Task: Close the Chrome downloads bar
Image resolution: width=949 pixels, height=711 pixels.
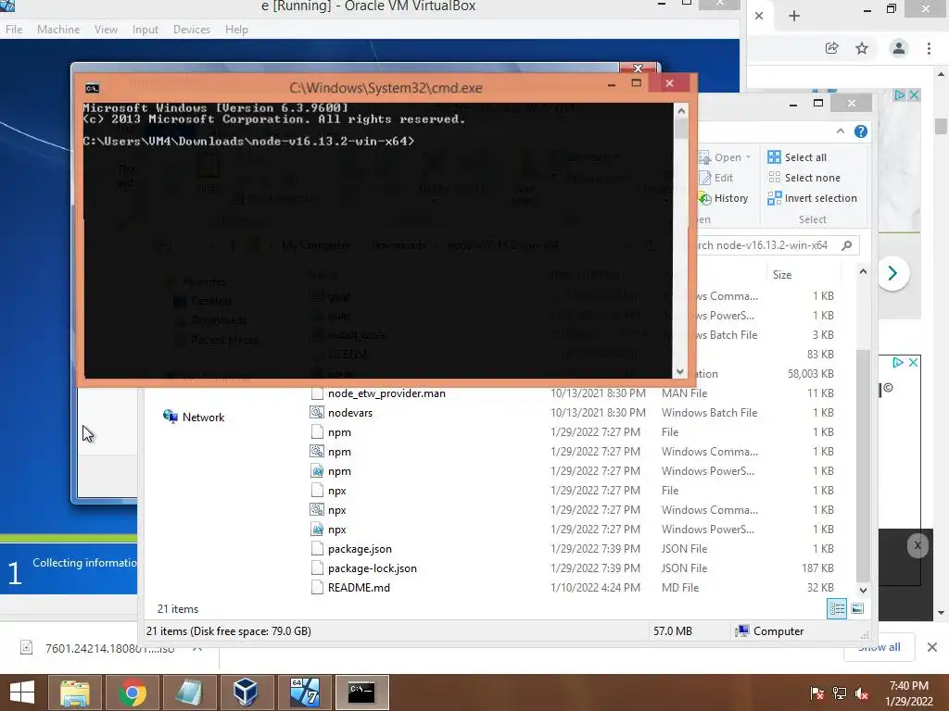Action: pyautogui.click(x=932, y=647)
